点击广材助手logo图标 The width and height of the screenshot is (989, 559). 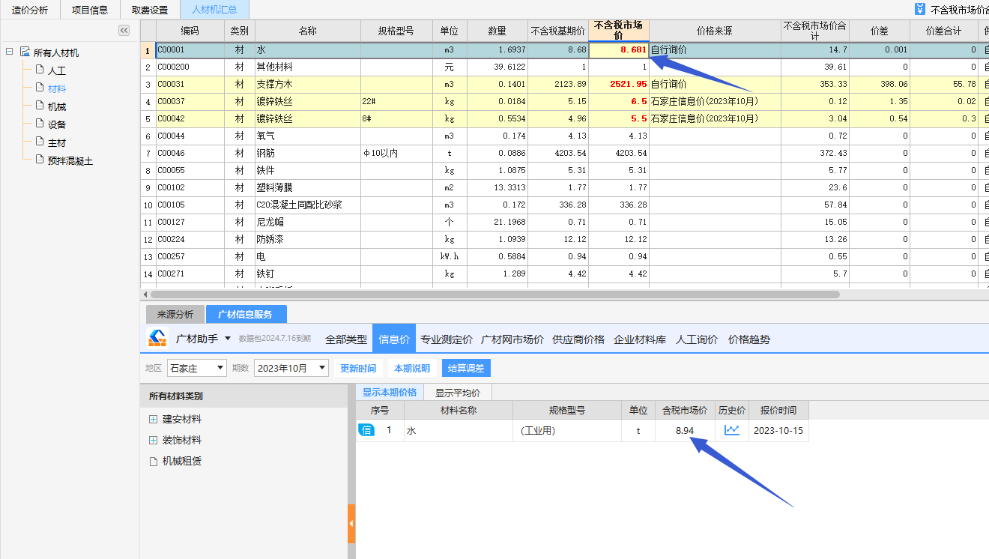[156, 338]
